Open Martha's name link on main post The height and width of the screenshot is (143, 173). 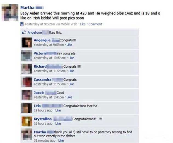[27, 7]
